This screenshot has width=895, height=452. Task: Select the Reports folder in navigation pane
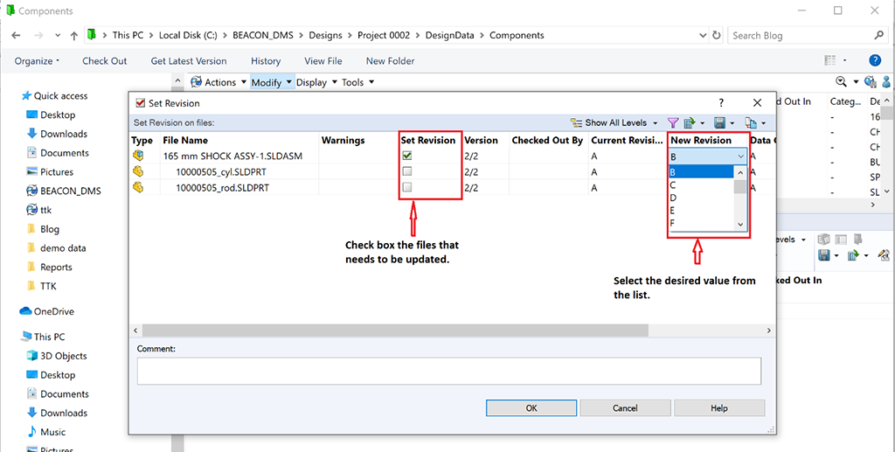pyautogui.click(x=56, y=268)
